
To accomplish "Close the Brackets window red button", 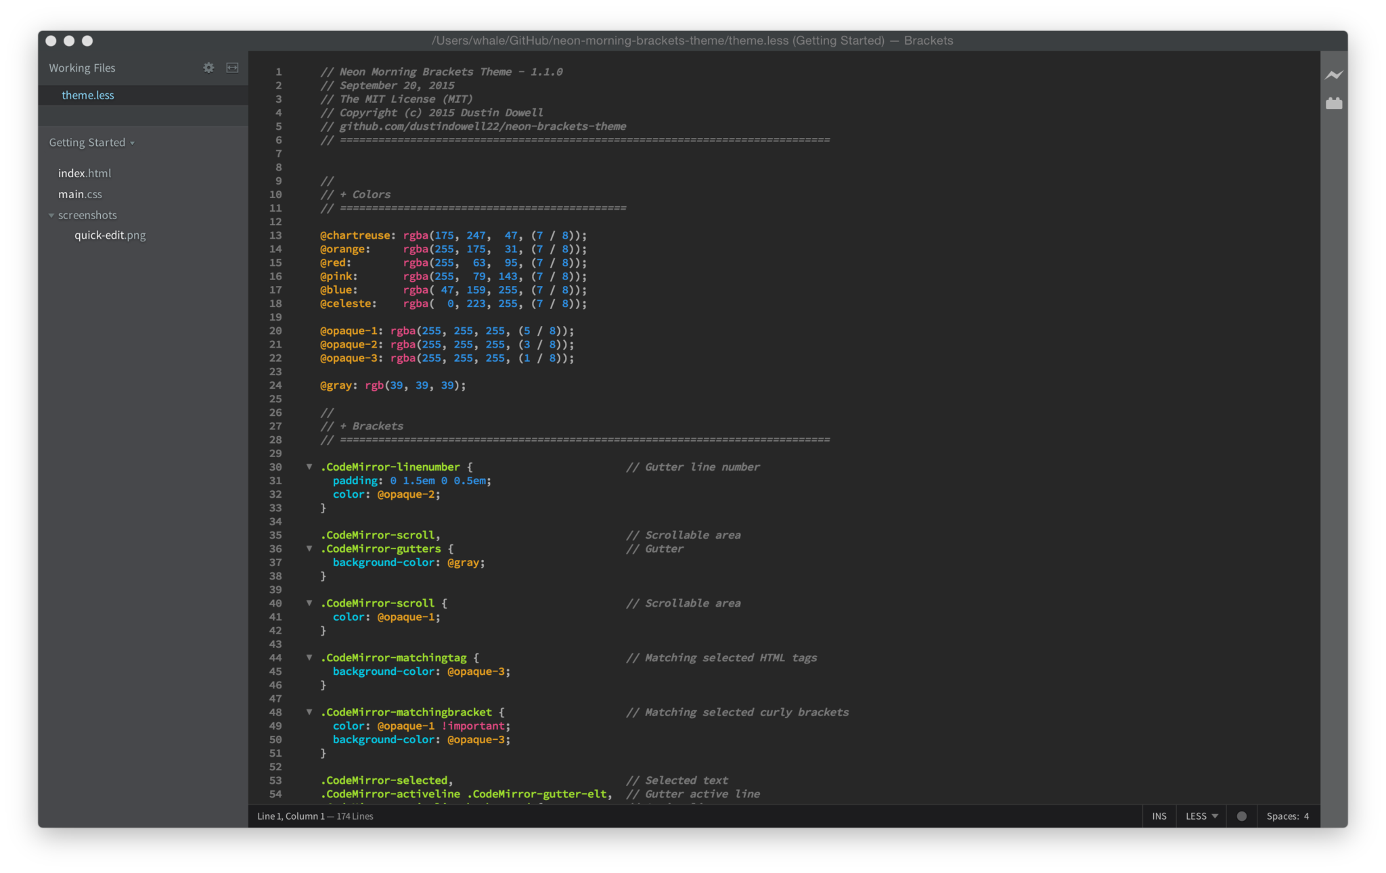I will click(x=51, y=41).
